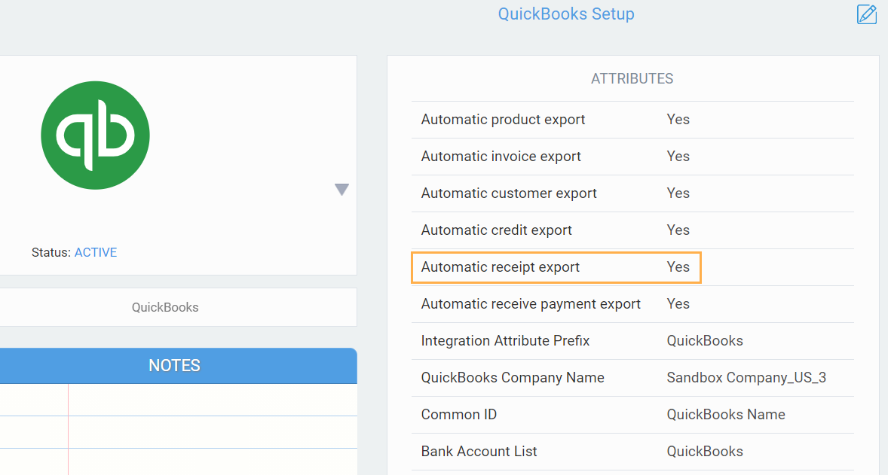Click Automatic customer export attribute
The height and width of the screenshot is (475, 888).
(x=509, y=193)
